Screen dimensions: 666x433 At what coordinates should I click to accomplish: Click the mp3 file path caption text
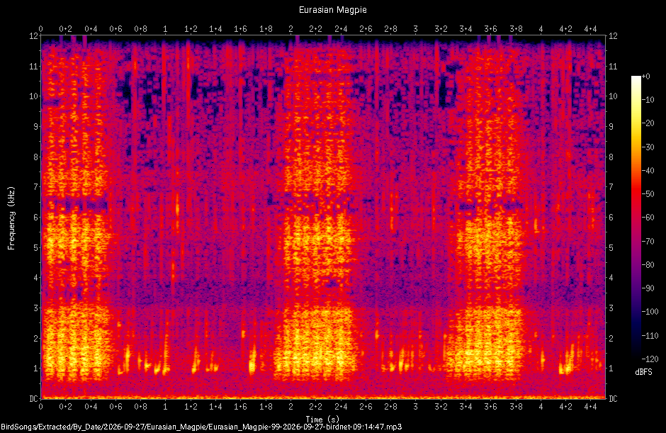[x=201, y=427]
